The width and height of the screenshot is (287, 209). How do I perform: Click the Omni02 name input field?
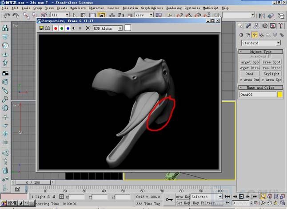258,95
